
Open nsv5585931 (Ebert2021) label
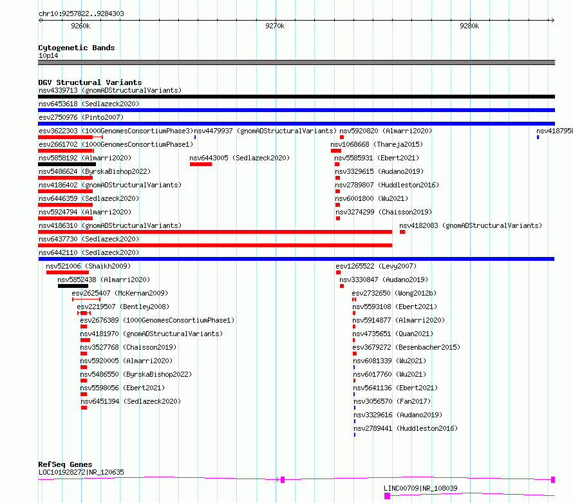pyautogui.click(x=377, y=158)
